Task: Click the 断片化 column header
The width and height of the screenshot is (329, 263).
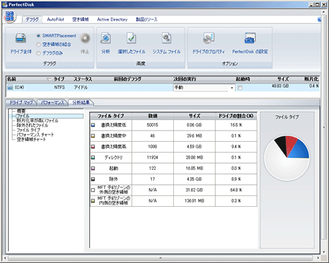Action: [312, 79]
